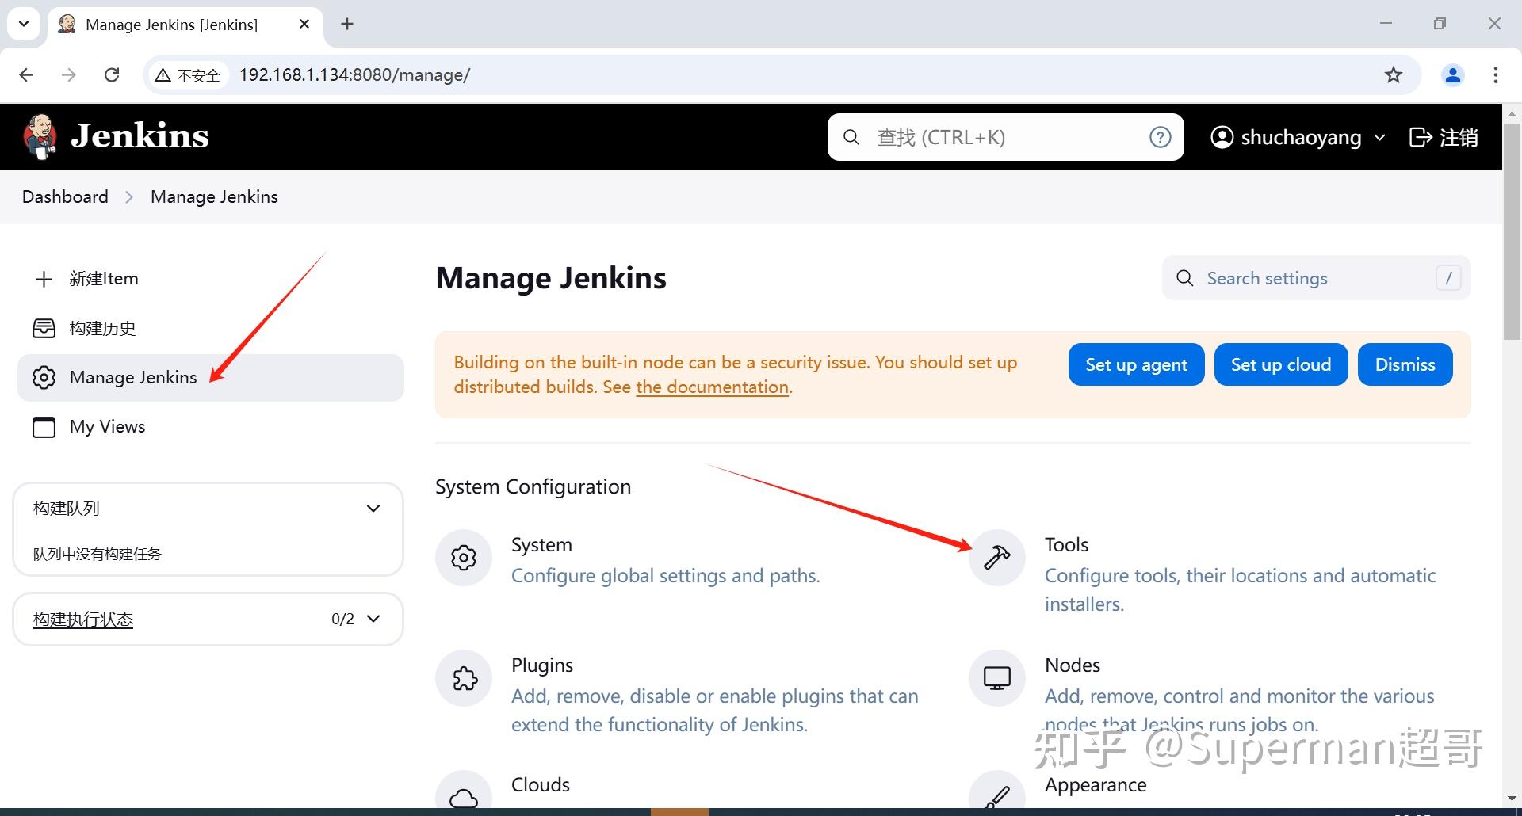Collapse the 构建队列 panel

coord(373,508)
